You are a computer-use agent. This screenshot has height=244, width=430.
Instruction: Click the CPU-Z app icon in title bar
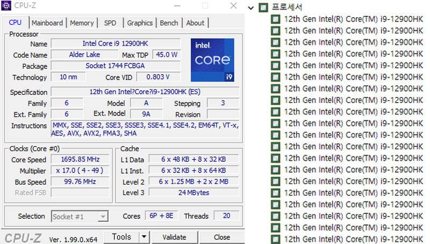pos(6,5)
